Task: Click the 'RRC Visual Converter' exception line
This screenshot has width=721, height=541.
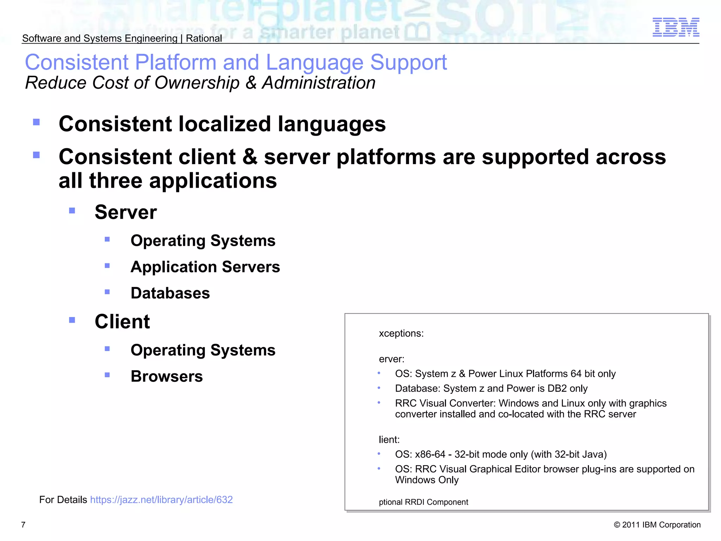Action: click(531, 409)
